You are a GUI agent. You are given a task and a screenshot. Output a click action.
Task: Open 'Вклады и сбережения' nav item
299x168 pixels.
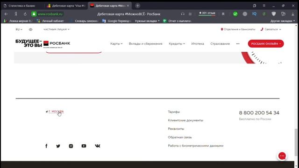(145, 43)
